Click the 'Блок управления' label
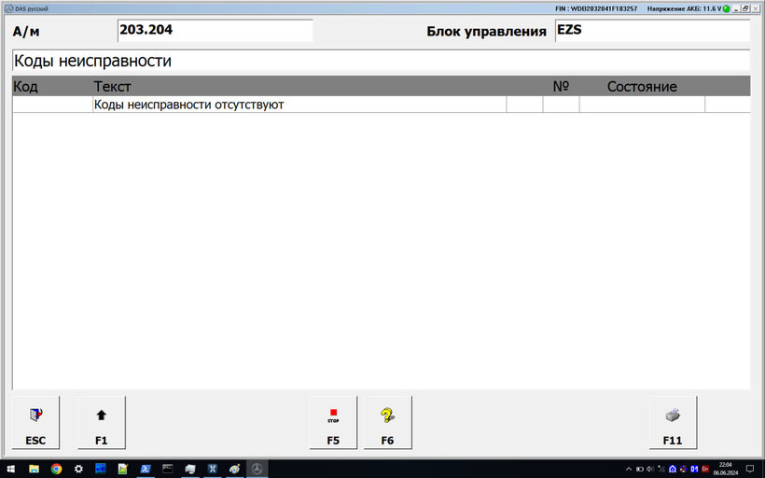 [x=486, y=31]
